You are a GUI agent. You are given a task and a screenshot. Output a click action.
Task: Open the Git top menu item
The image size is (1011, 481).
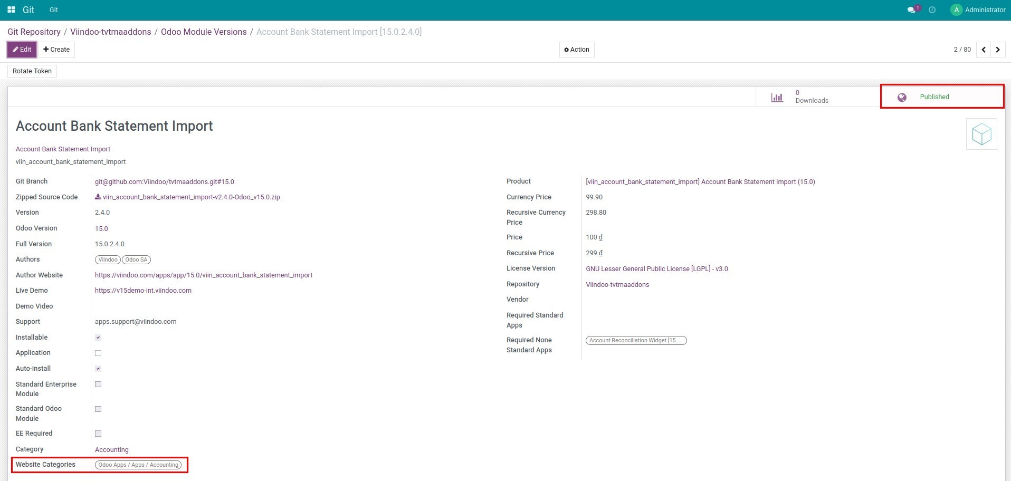tap(54, 10)
